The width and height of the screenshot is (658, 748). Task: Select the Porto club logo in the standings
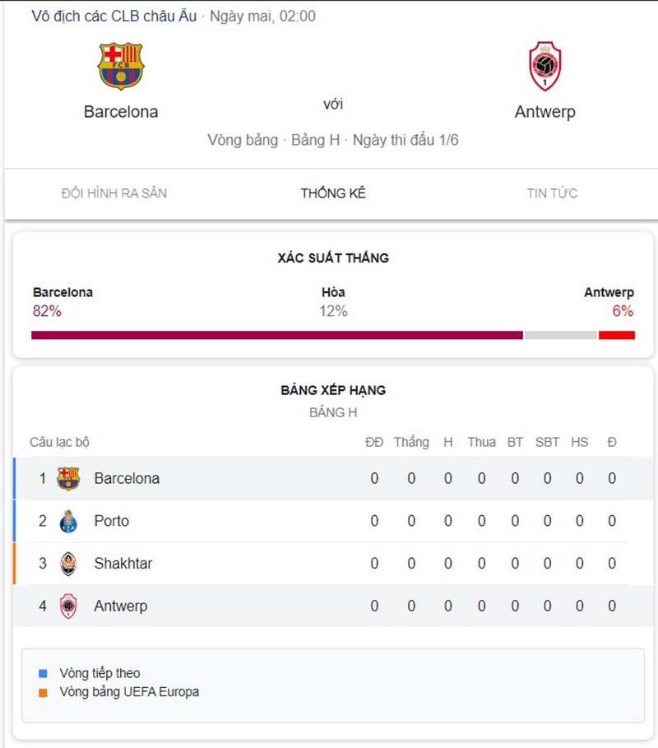[x=67, y=521]
